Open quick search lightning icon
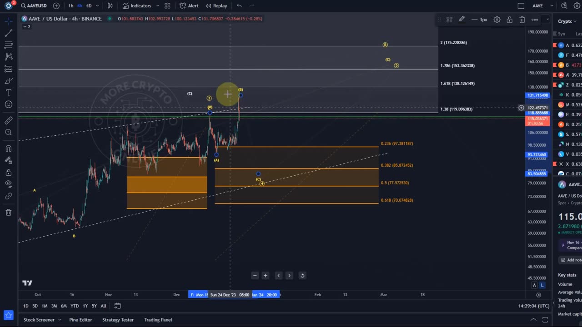This screenshot has width=582, height=327. click(564, 6)
